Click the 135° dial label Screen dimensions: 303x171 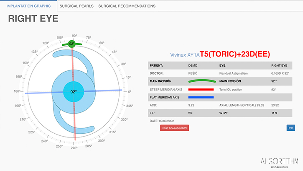click(x=34, y=52)
